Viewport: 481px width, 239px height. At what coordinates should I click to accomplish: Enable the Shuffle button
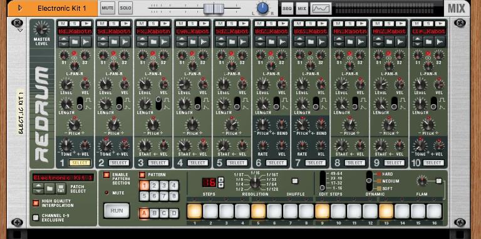pyautogui.click(x=295, y=181)
